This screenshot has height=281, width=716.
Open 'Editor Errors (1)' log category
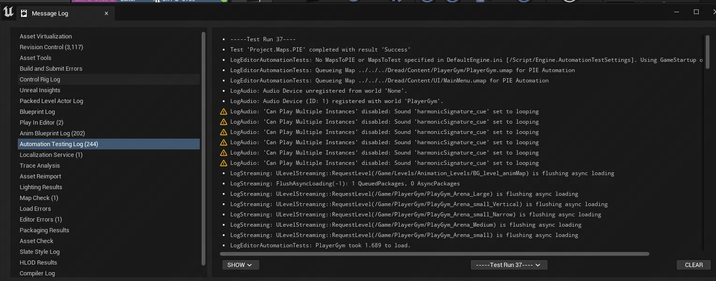point(109,219)
